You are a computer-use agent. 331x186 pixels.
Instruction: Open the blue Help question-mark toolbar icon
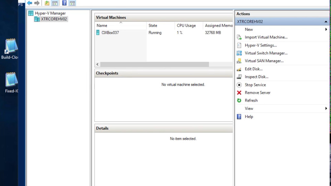(64, 3)
